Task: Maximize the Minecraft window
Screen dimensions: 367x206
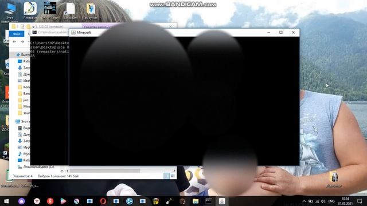Action: [281, 33]
